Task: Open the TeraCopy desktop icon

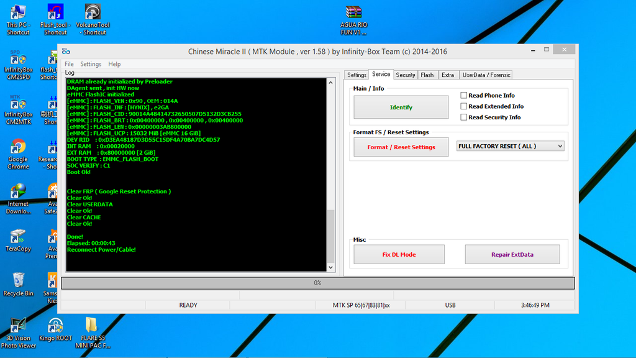Action: point(18,237)
